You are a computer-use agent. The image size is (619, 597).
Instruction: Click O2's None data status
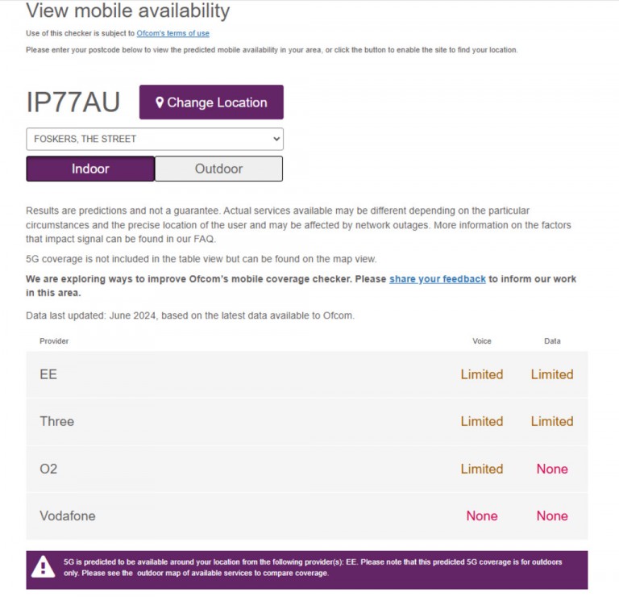[552, 469]
